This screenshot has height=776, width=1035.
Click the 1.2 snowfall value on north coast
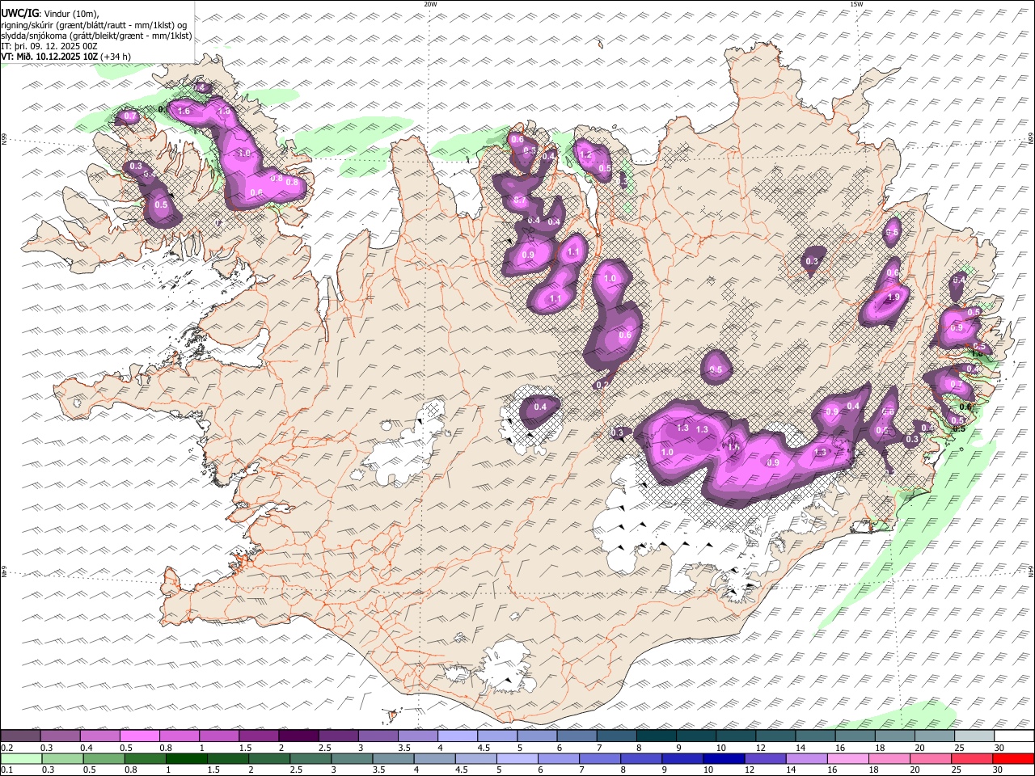(586, 154)
